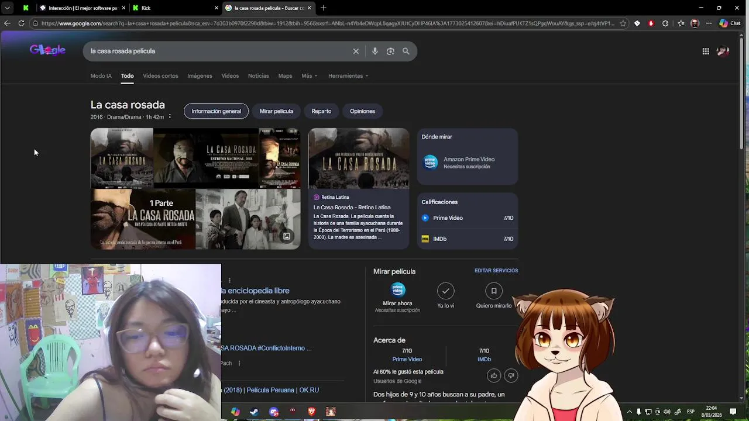
Task: Open Brave browser from the taskbar
Action: [311, 412]
